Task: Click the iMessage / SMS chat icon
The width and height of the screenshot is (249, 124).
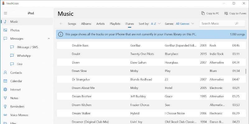Action: point(12,47)
